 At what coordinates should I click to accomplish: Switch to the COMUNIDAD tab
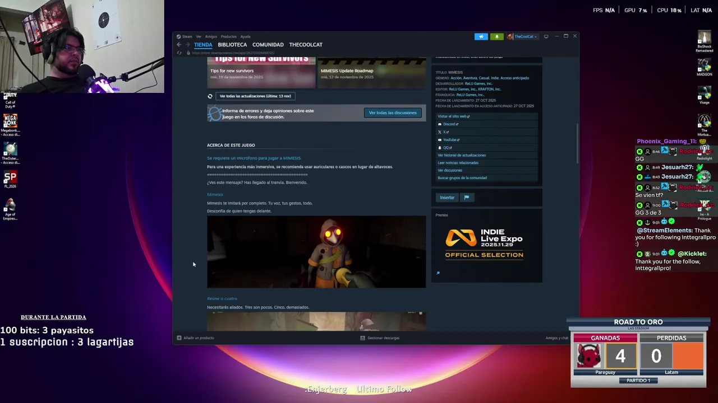[x=268, y=45]
